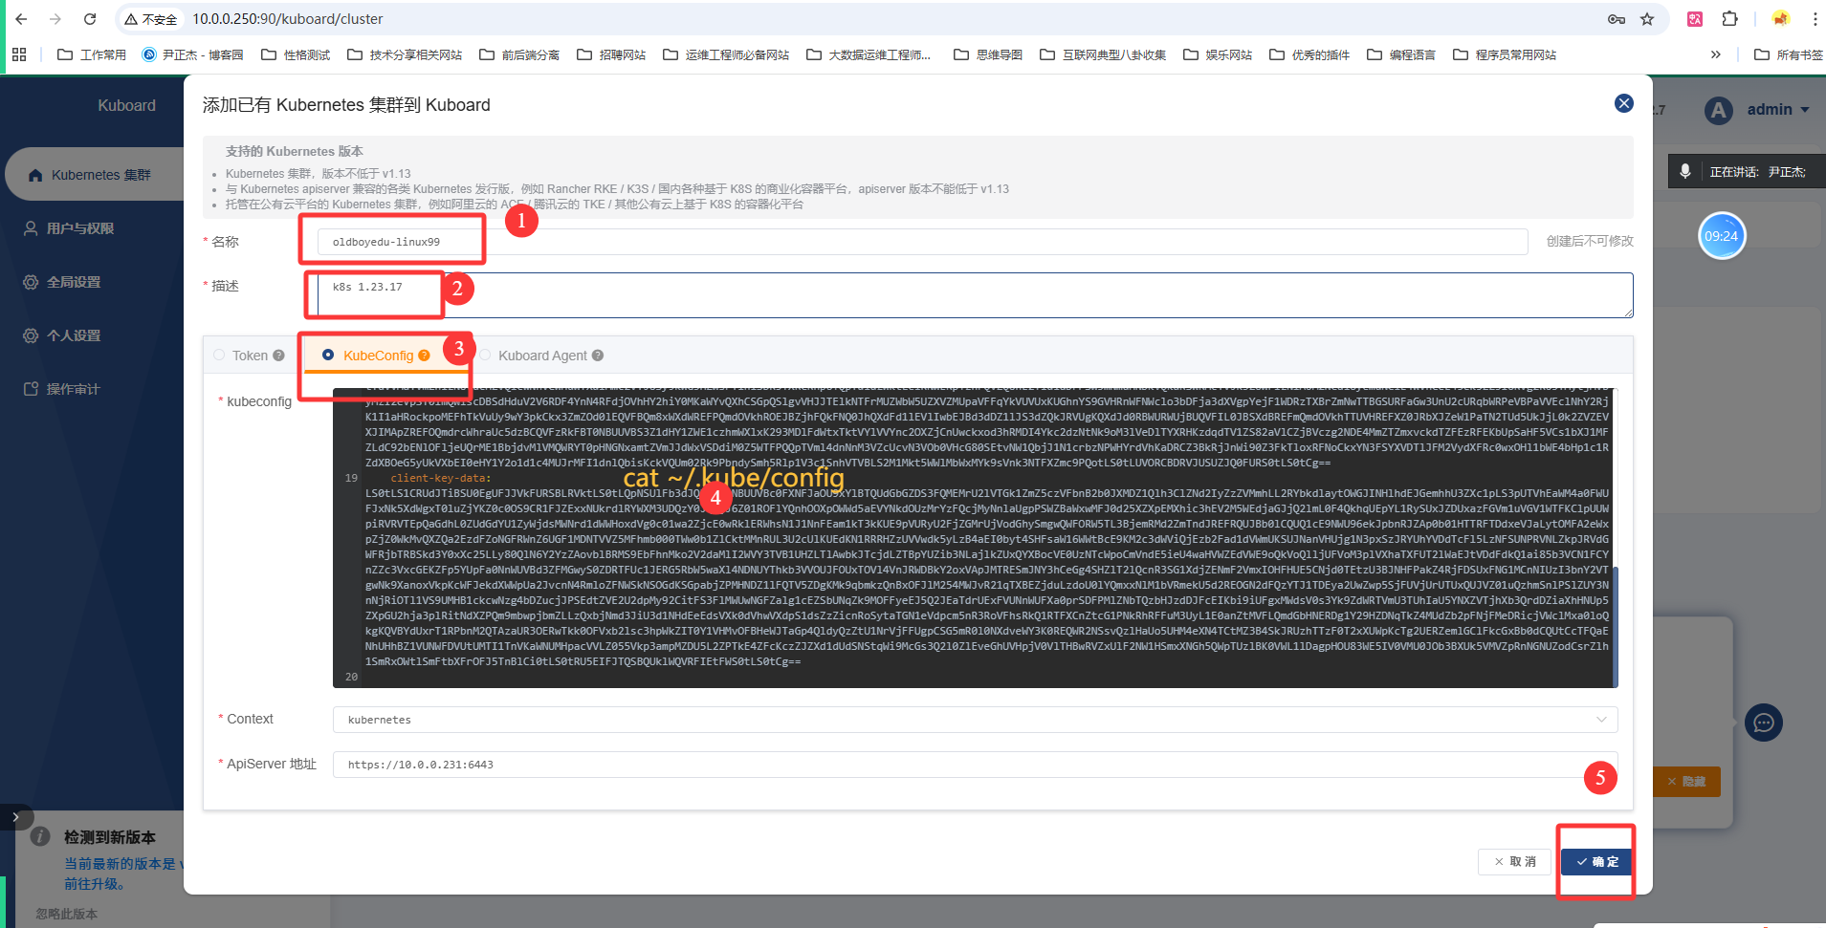Expand the Context dropdown
The width and height of the screenshot is (1826, 928).
1601,720
